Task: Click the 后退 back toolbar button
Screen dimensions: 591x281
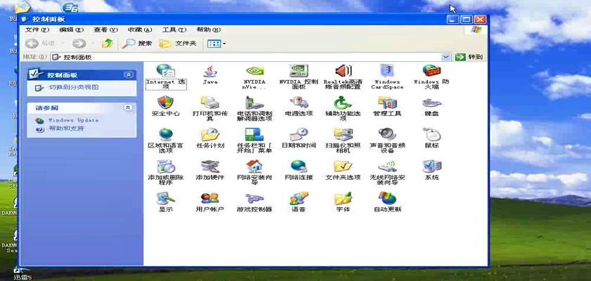Action: [41, 44]
